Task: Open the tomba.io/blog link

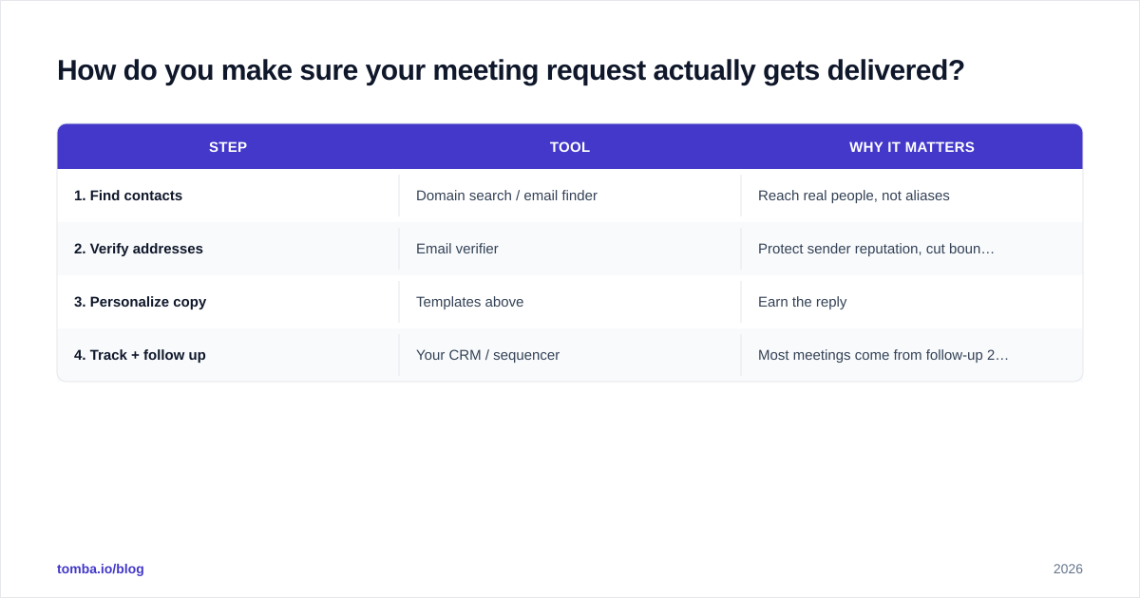Action: [101, 569]
